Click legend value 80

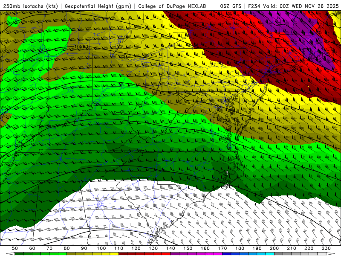tap(67, 248)
